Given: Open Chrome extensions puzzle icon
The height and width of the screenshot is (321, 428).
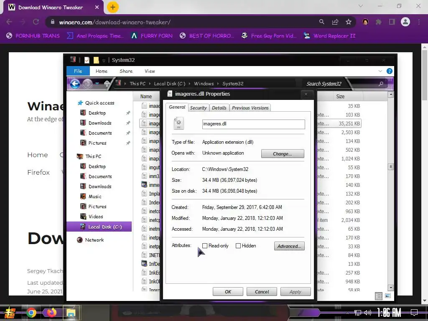Looking at the screenshot, I should (x=379, y=22).
